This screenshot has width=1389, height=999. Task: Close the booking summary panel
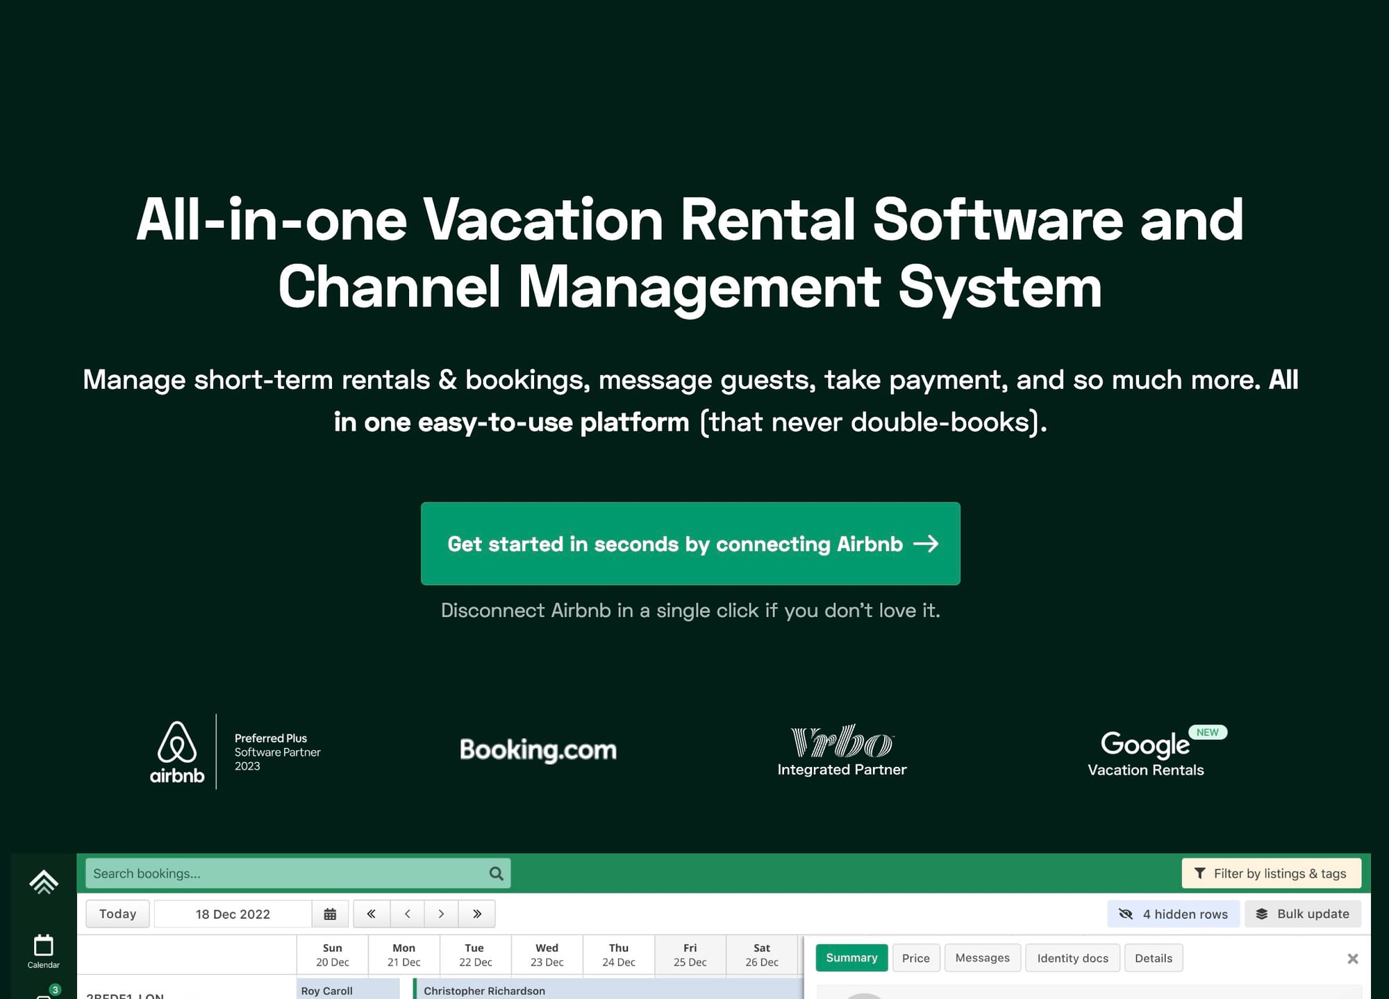(x=1352, y=959)
